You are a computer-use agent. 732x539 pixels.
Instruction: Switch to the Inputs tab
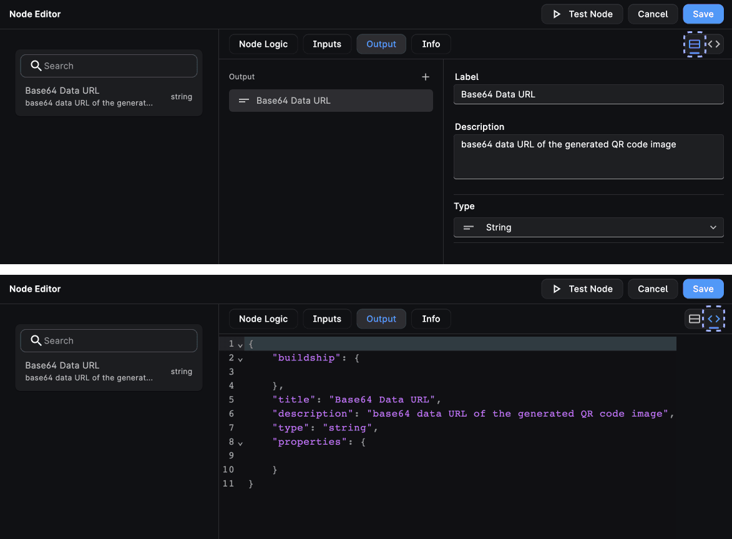[x=326, y=44]
